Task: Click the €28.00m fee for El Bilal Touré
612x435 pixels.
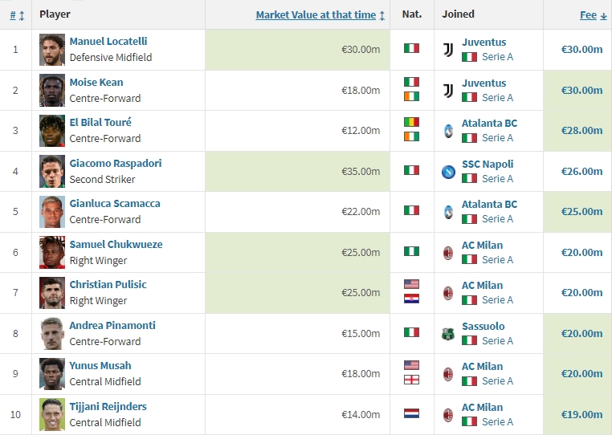Action: pos(581,131)
